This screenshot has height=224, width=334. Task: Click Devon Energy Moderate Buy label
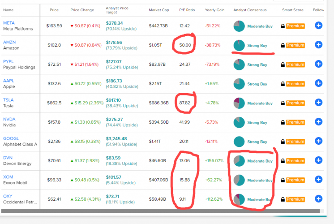[x=260, y=161]
